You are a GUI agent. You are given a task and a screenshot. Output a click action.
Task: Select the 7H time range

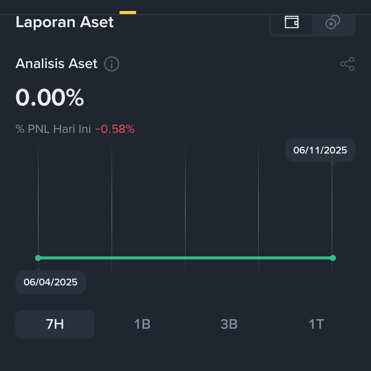(55, 324)
